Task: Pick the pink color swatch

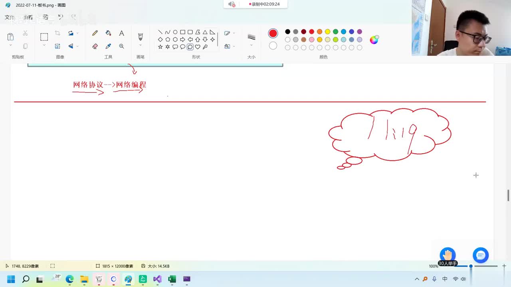Action: point(311,39)
